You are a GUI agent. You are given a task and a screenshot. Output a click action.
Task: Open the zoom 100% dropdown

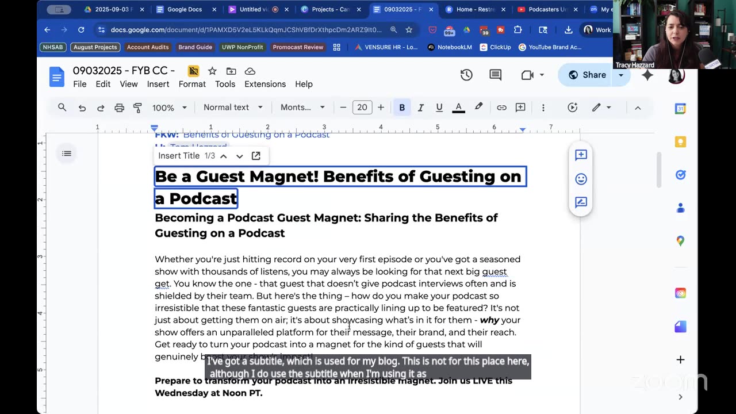[x=169, y=108]
